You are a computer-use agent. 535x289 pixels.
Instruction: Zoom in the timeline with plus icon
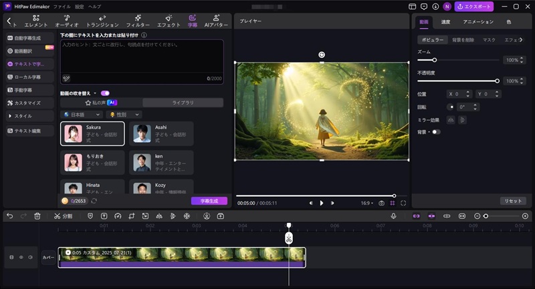point(525,216)
